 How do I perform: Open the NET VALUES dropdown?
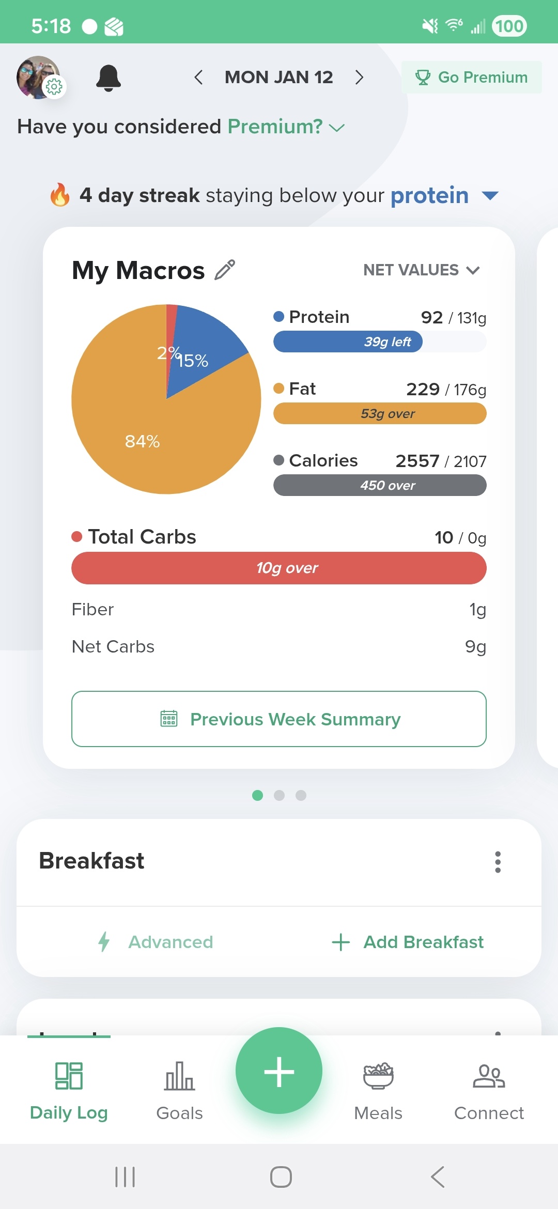tap(421, 270)
